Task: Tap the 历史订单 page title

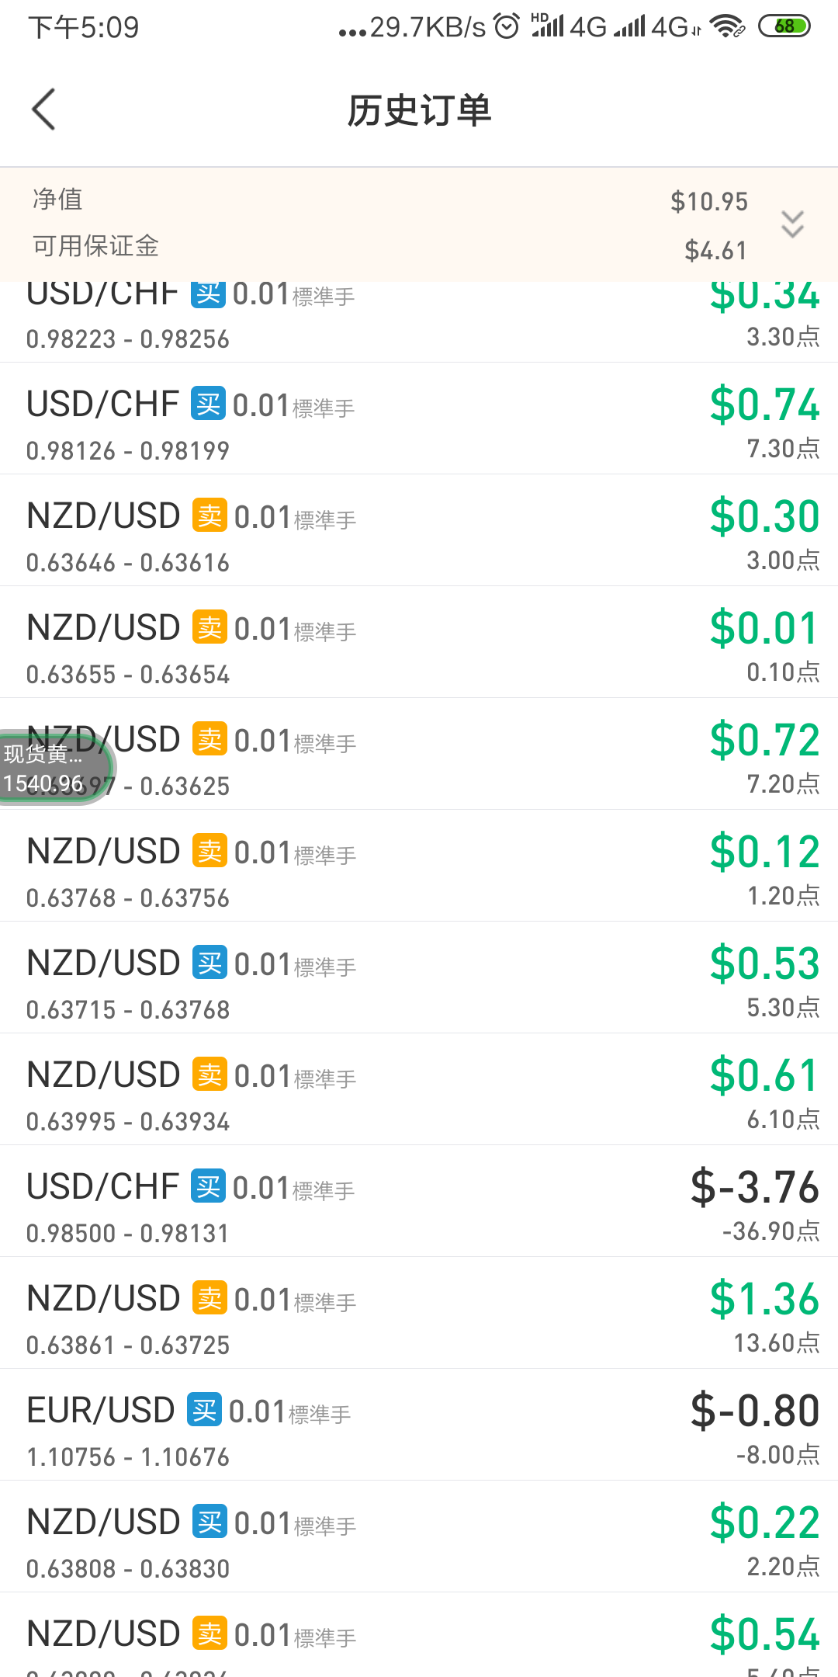Action: click(x=419, y=110)
